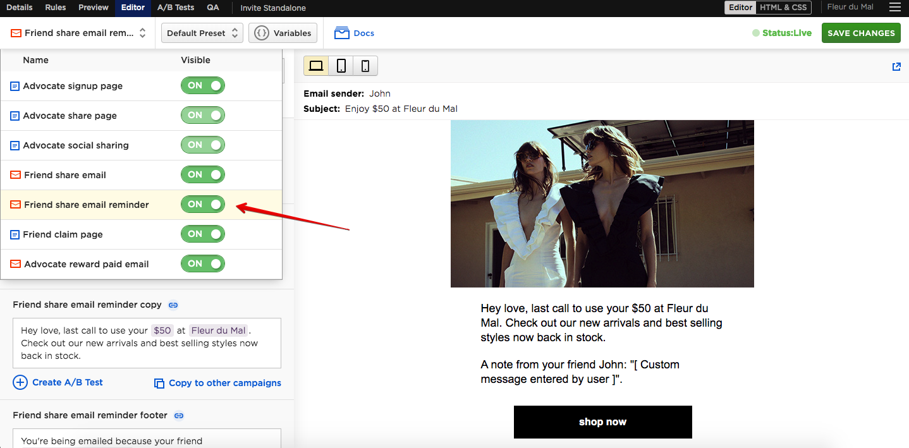909x448 pixels.
Task: Toggle Advocate reward paid email visibility
Action: point(203,263)
